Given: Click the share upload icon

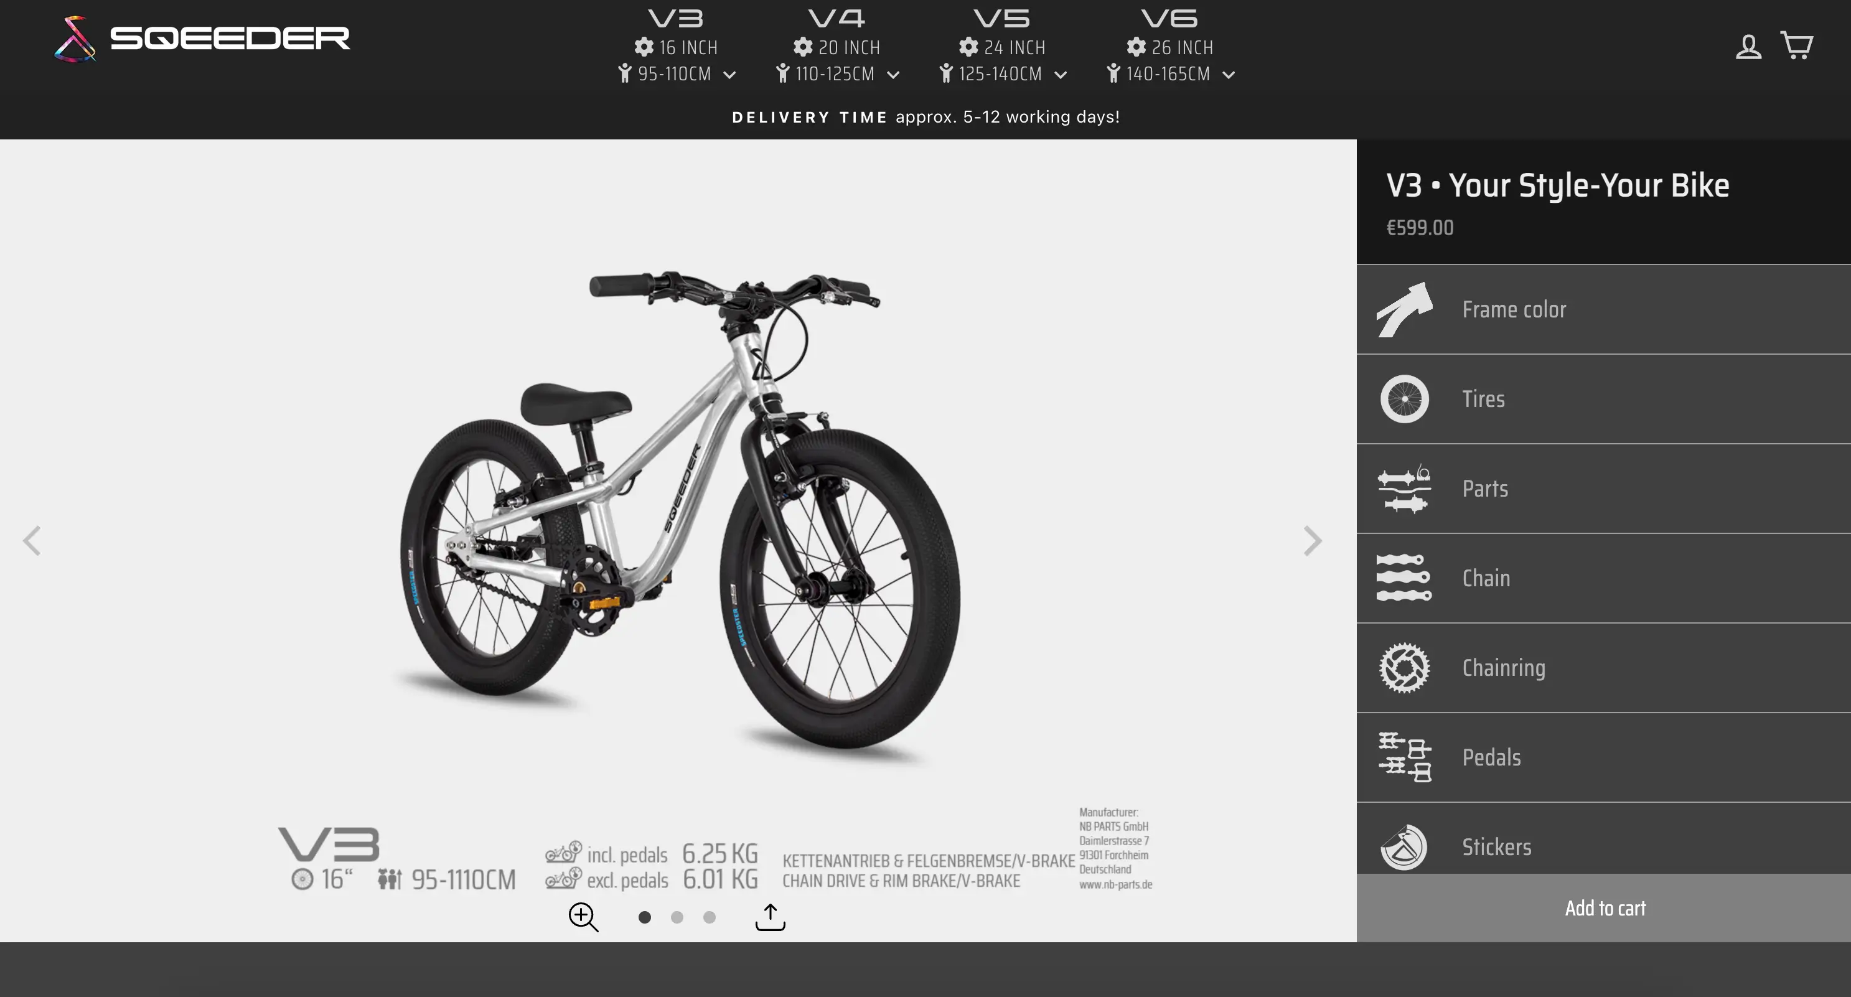Looking at the screenshot, I should click(x=771, y=917).
